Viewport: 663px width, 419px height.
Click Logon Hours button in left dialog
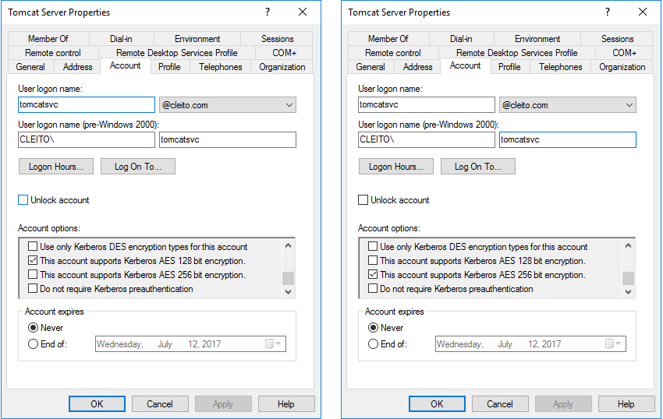56,167
